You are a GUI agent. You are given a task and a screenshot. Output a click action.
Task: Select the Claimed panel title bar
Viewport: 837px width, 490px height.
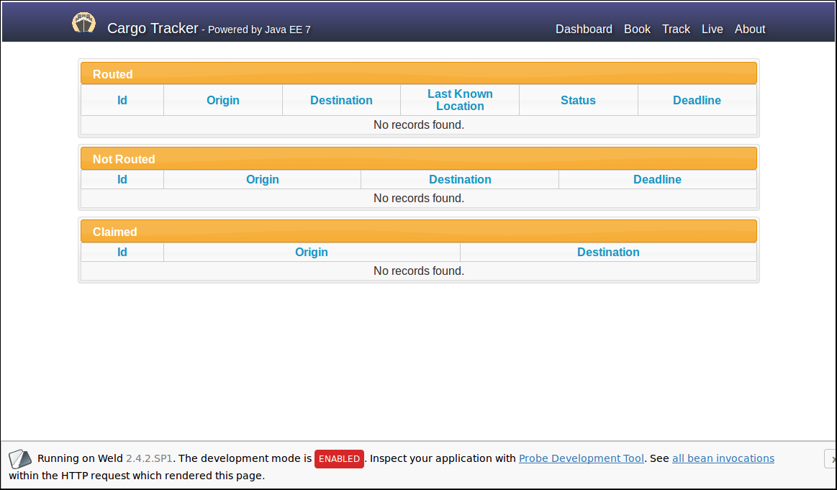coord(418,232)
